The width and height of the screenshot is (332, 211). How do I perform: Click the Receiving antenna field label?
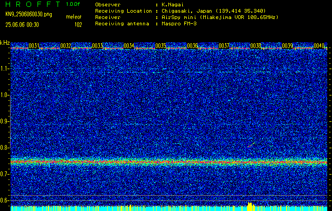(x=122, y=24)
